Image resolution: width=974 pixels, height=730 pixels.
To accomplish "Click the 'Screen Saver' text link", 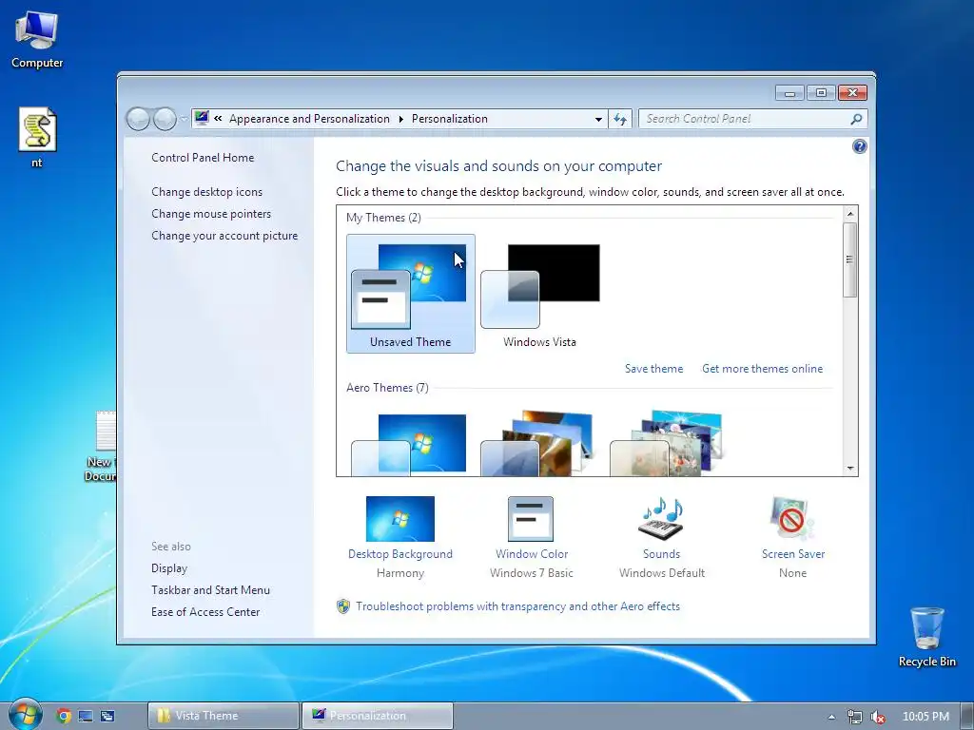I will [793, 554].
